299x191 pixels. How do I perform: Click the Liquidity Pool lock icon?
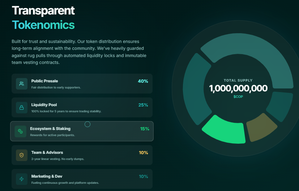(22, 108)
